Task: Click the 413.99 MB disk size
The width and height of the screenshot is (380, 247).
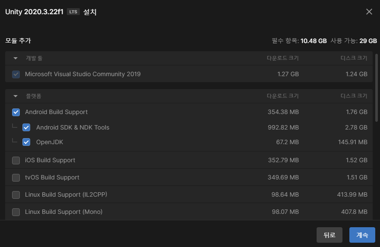Action: [352, 195]
